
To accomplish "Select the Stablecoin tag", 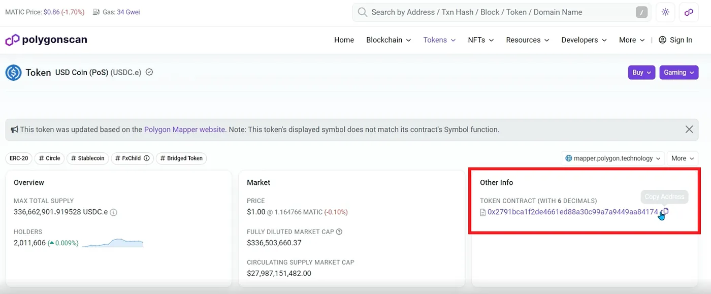I will [x=87, y=158].
